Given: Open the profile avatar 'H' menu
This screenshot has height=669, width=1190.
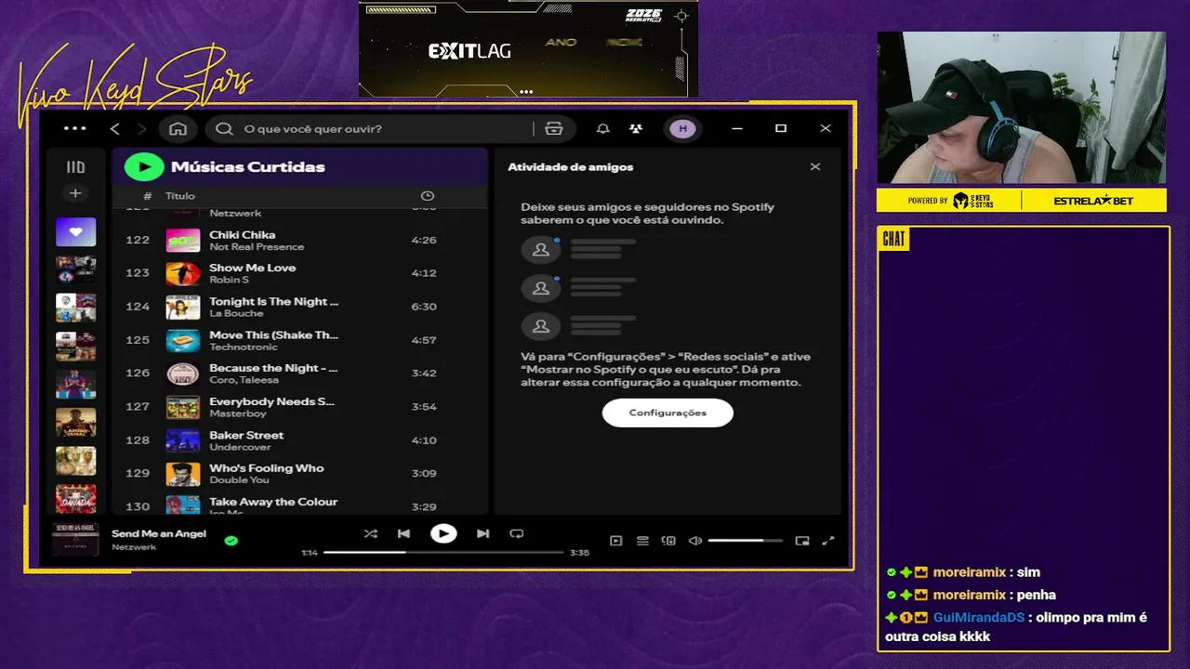Looking at the screenshot, I should pyautogui.click(x=682, y=128).
